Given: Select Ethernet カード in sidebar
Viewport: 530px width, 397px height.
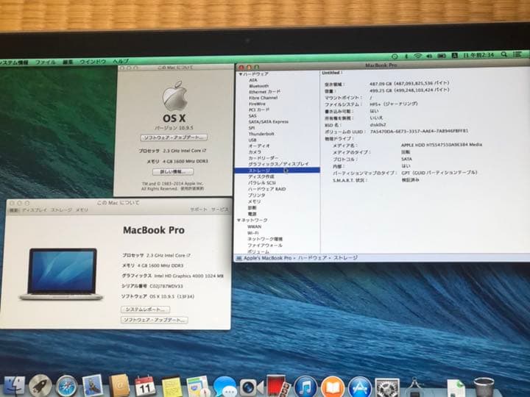Looking at the screenshot, I should click(x=265, y=92).
